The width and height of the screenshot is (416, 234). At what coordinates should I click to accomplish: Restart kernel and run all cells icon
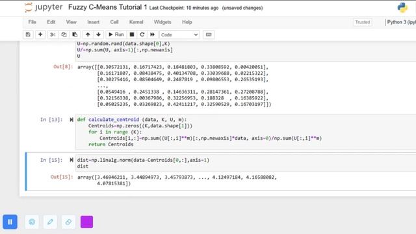click(152, 34)
